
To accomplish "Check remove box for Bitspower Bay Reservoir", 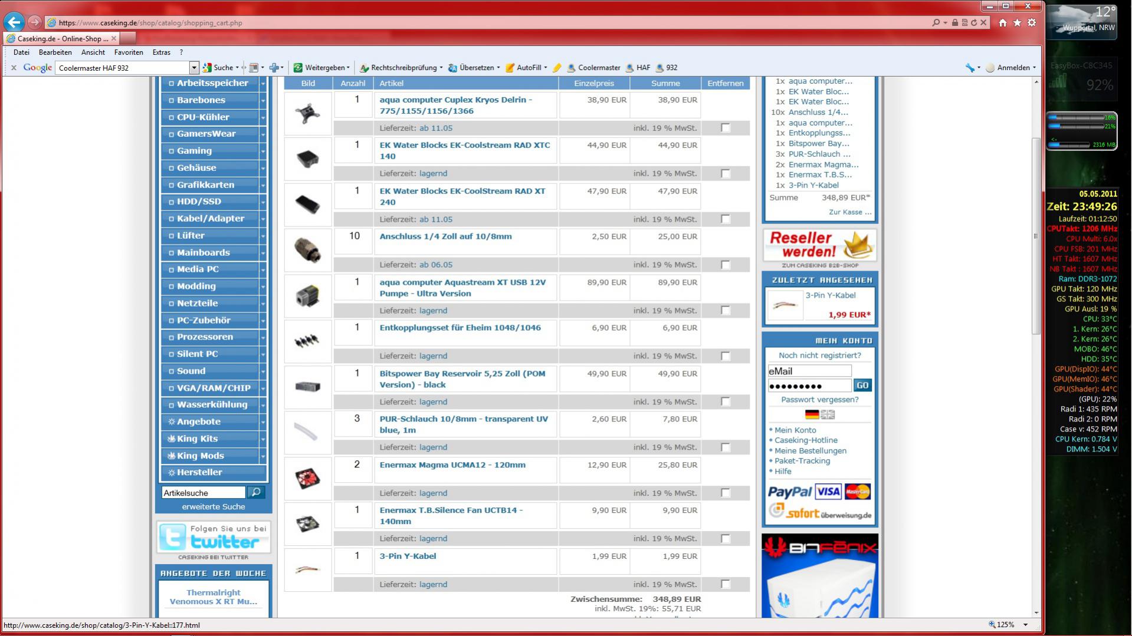I will pyautogui.click(x=725, y=402).
